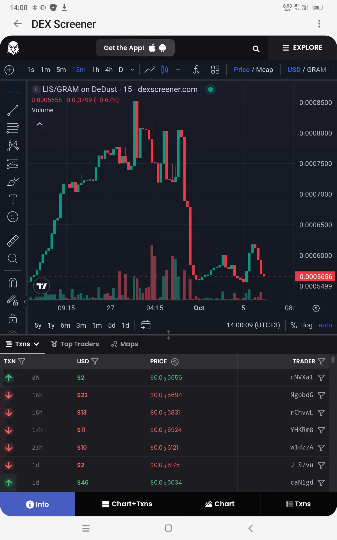337x540 pixels.
Task: Toggle magnet snapping mode
Action: (13, 282)
